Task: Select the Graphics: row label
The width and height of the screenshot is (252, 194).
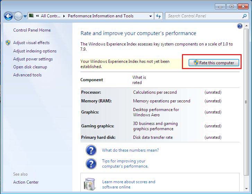Action: [x=90, y=112]
